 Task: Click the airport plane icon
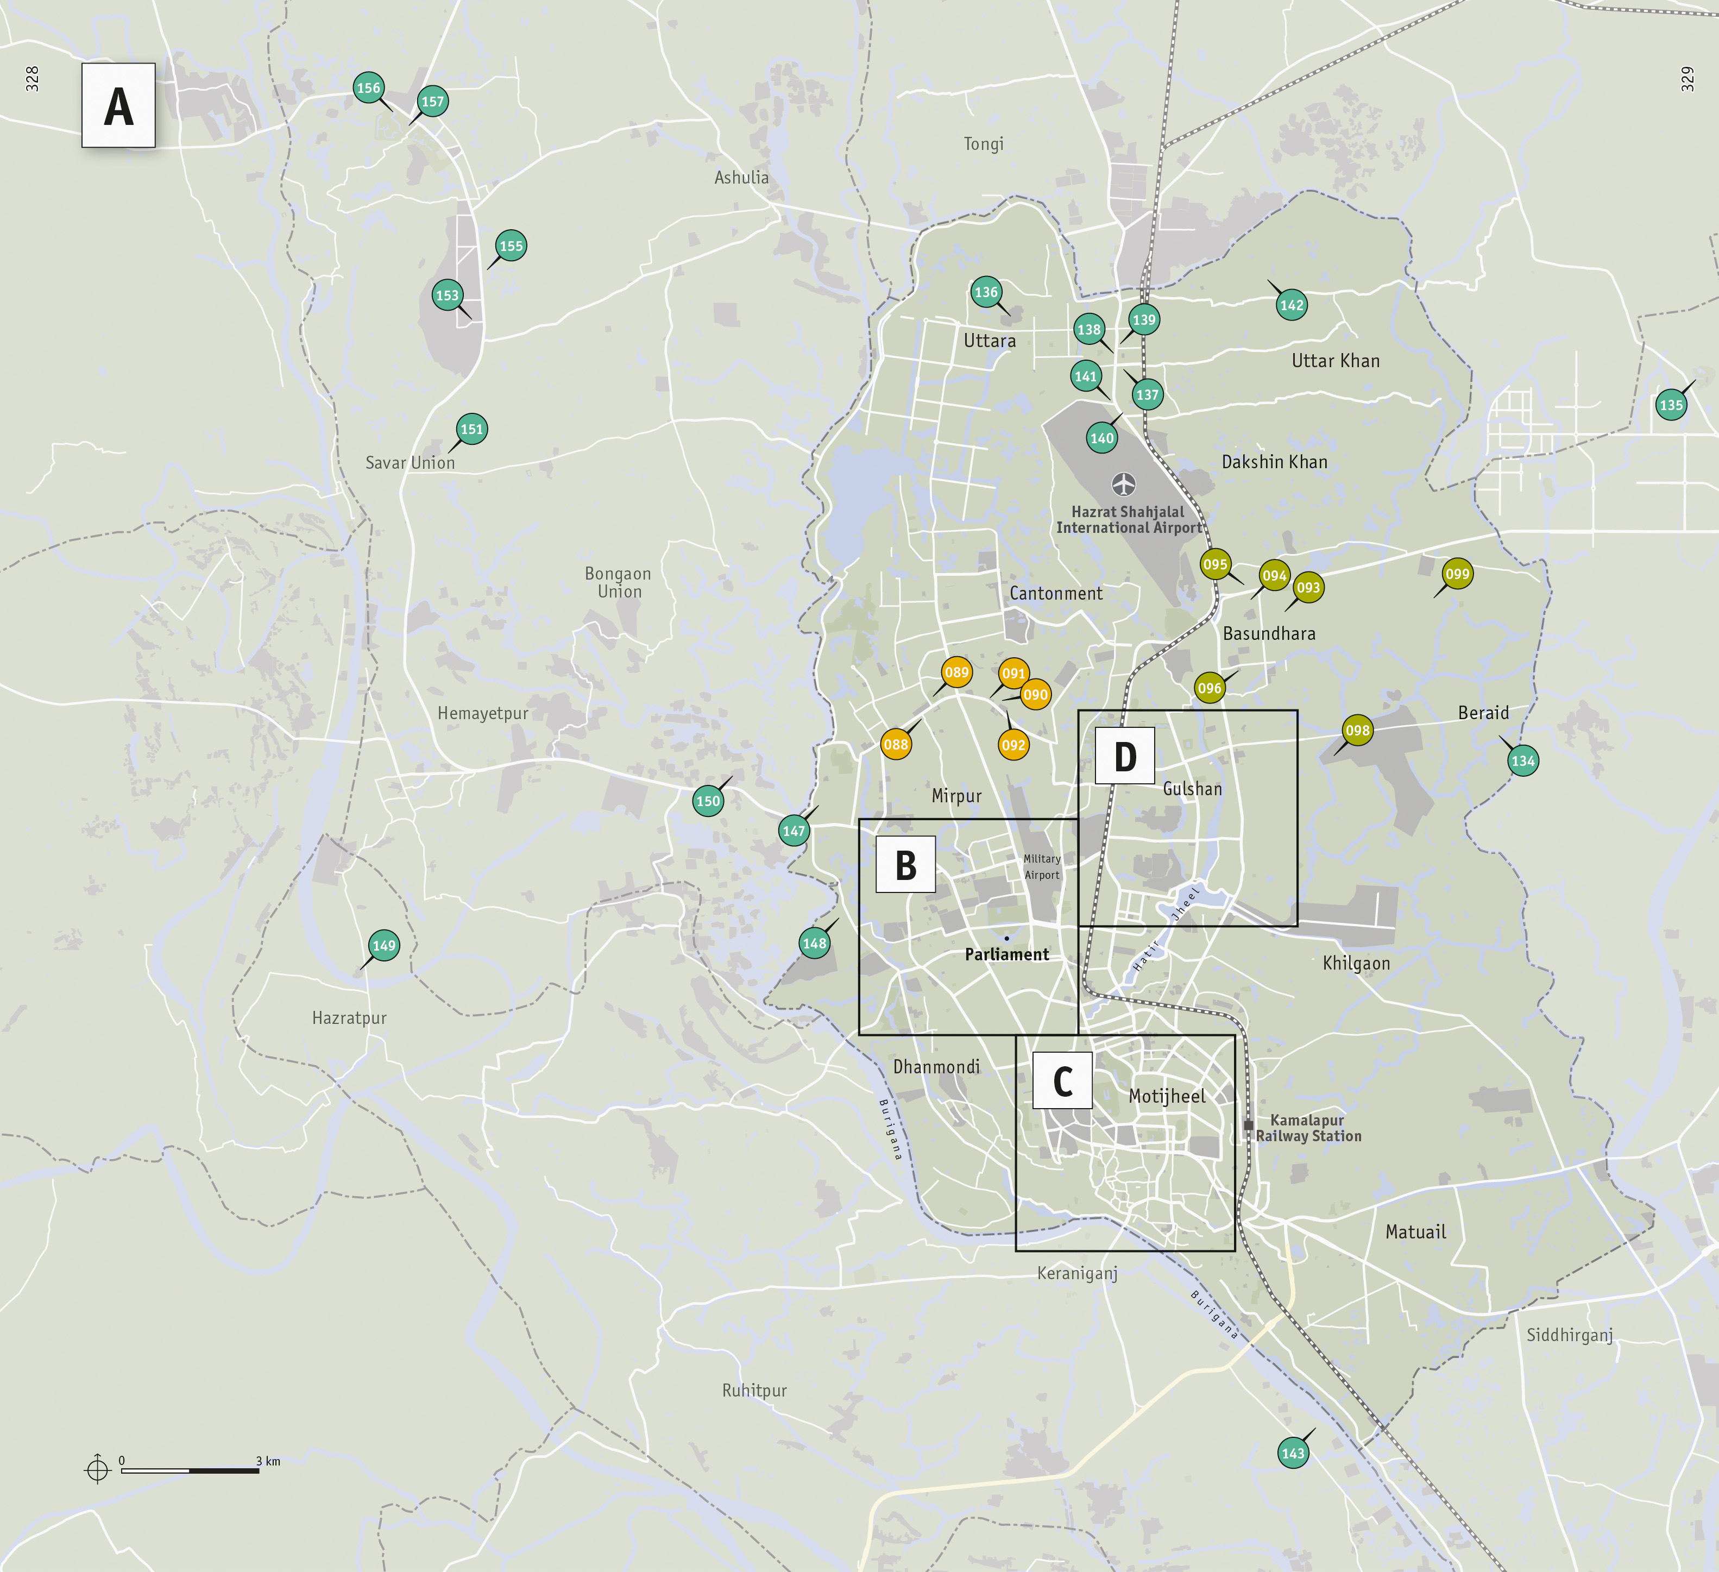tap(1124, 485)
